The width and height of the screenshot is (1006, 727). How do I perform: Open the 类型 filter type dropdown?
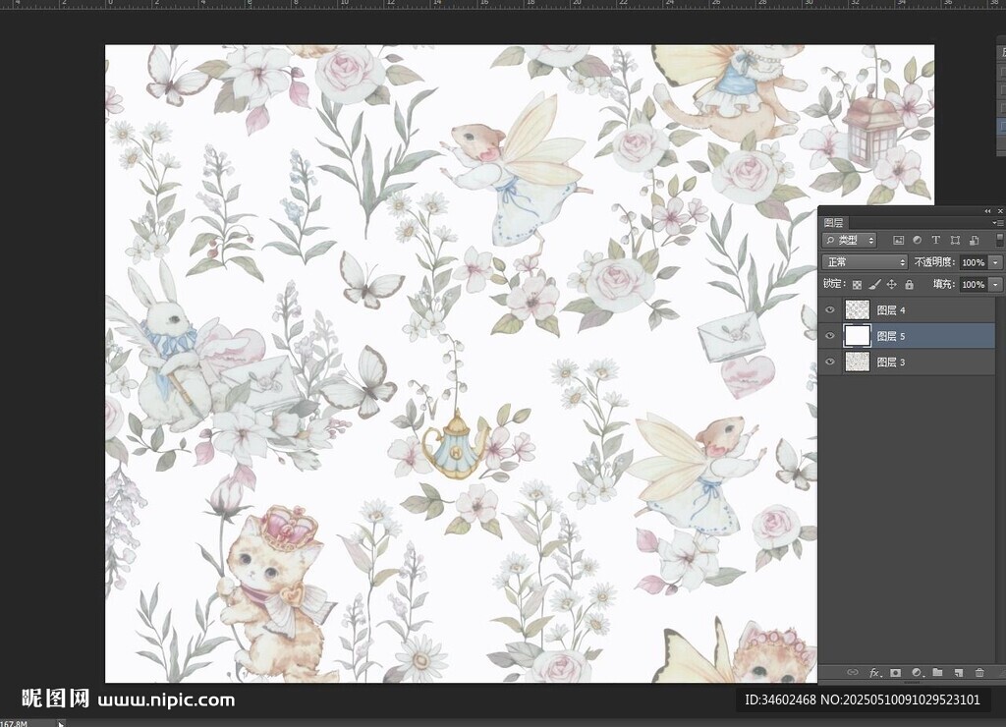pyautogui.click(x=851, y=241)
